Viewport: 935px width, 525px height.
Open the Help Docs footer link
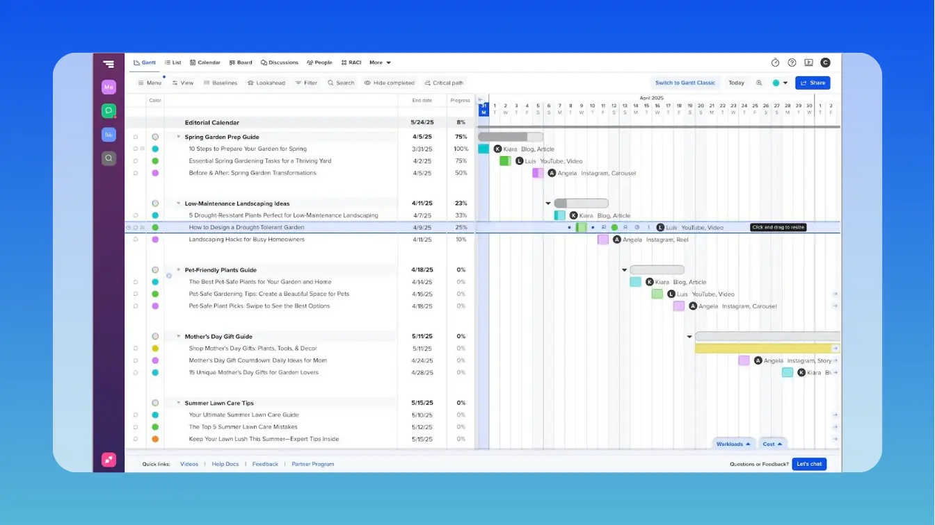pos(225,464)
